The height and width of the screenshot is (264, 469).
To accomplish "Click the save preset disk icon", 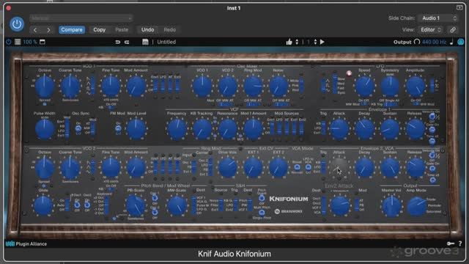I will click(145, 42).
